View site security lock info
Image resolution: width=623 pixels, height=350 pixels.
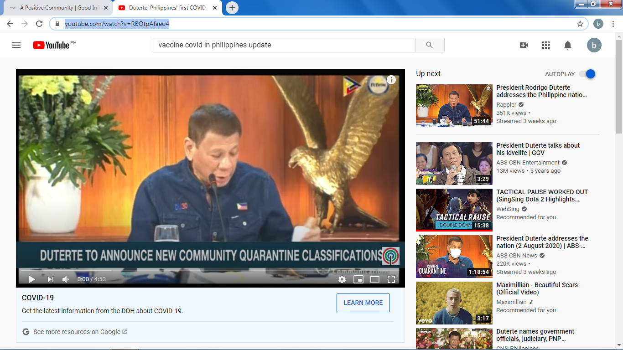(57, 24)
